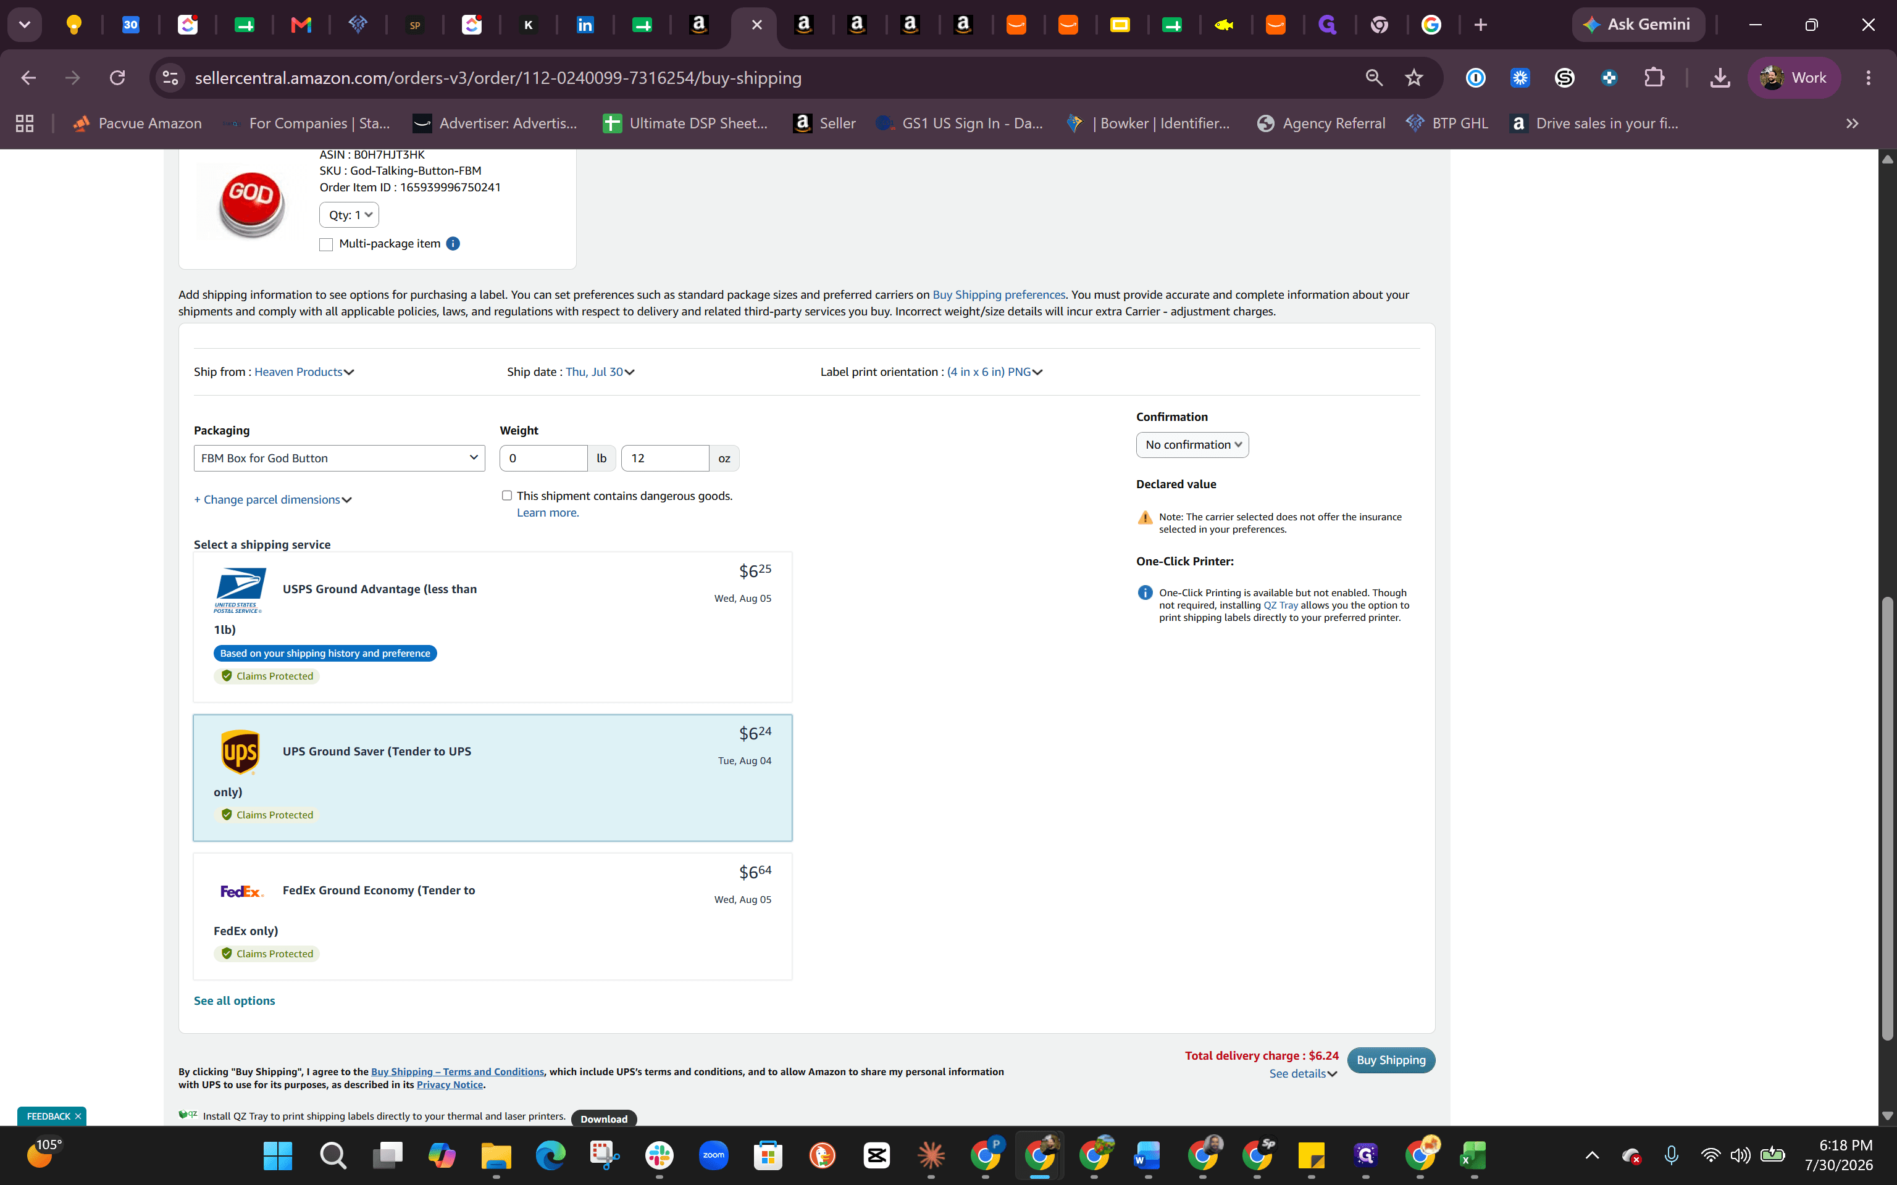Screen dimensions: 1897x1185
Task: Click the weight ounces input field
Action: (664, 458)
